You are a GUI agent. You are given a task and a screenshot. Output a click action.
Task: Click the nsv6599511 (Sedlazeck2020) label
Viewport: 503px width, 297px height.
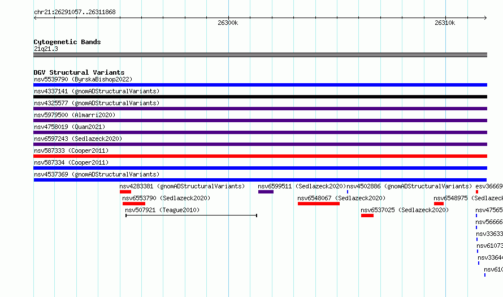coord(302,186)
